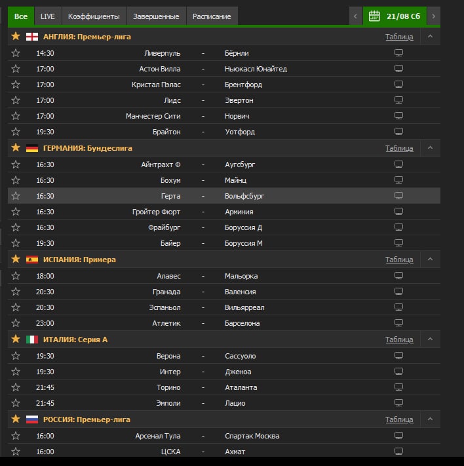The width and height of the screenshot is (464, 466).
Task: Open TV icon for Фрайбург - Боруссия Д
Action: tap(398, 227)
